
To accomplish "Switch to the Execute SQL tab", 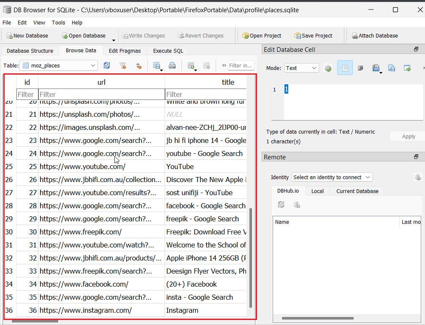I will 168,51.
